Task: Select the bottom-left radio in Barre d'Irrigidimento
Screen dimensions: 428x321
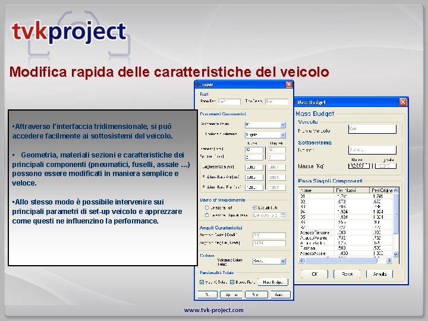Action: 207,215
